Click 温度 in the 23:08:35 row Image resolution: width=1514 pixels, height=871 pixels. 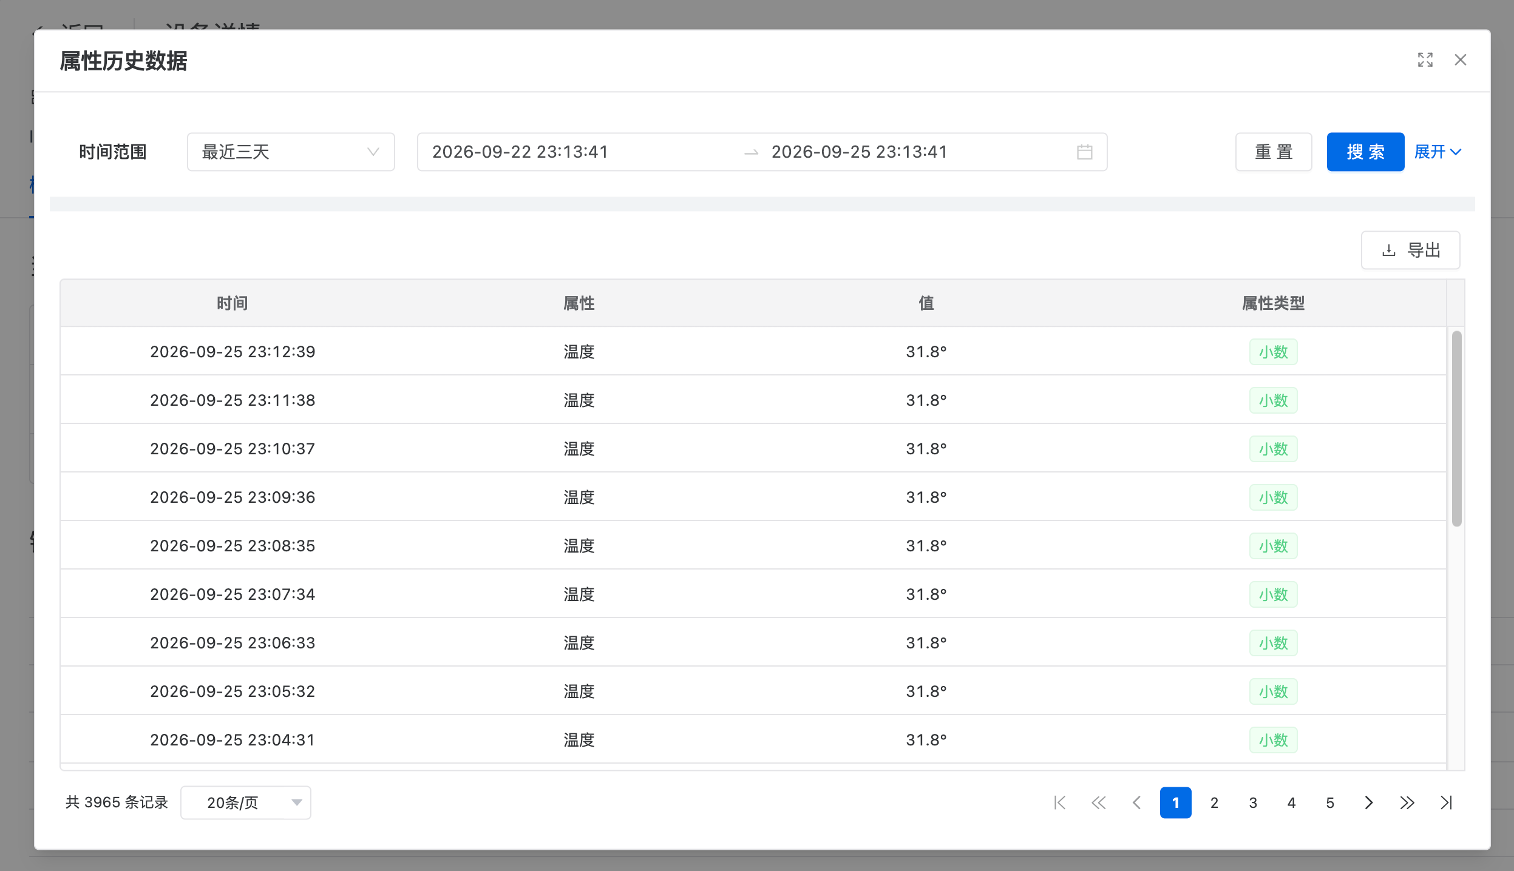click(579, 546)
